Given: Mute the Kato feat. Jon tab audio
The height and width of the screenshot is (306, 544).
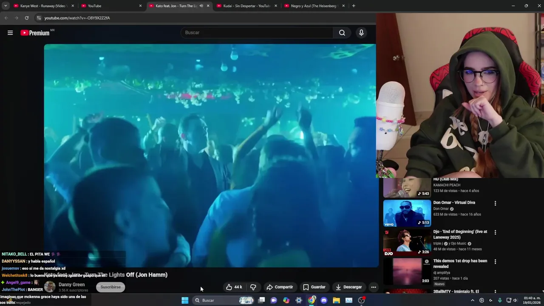Looking at the screenshot, I should pyautogui.click(x=201, y=6).
